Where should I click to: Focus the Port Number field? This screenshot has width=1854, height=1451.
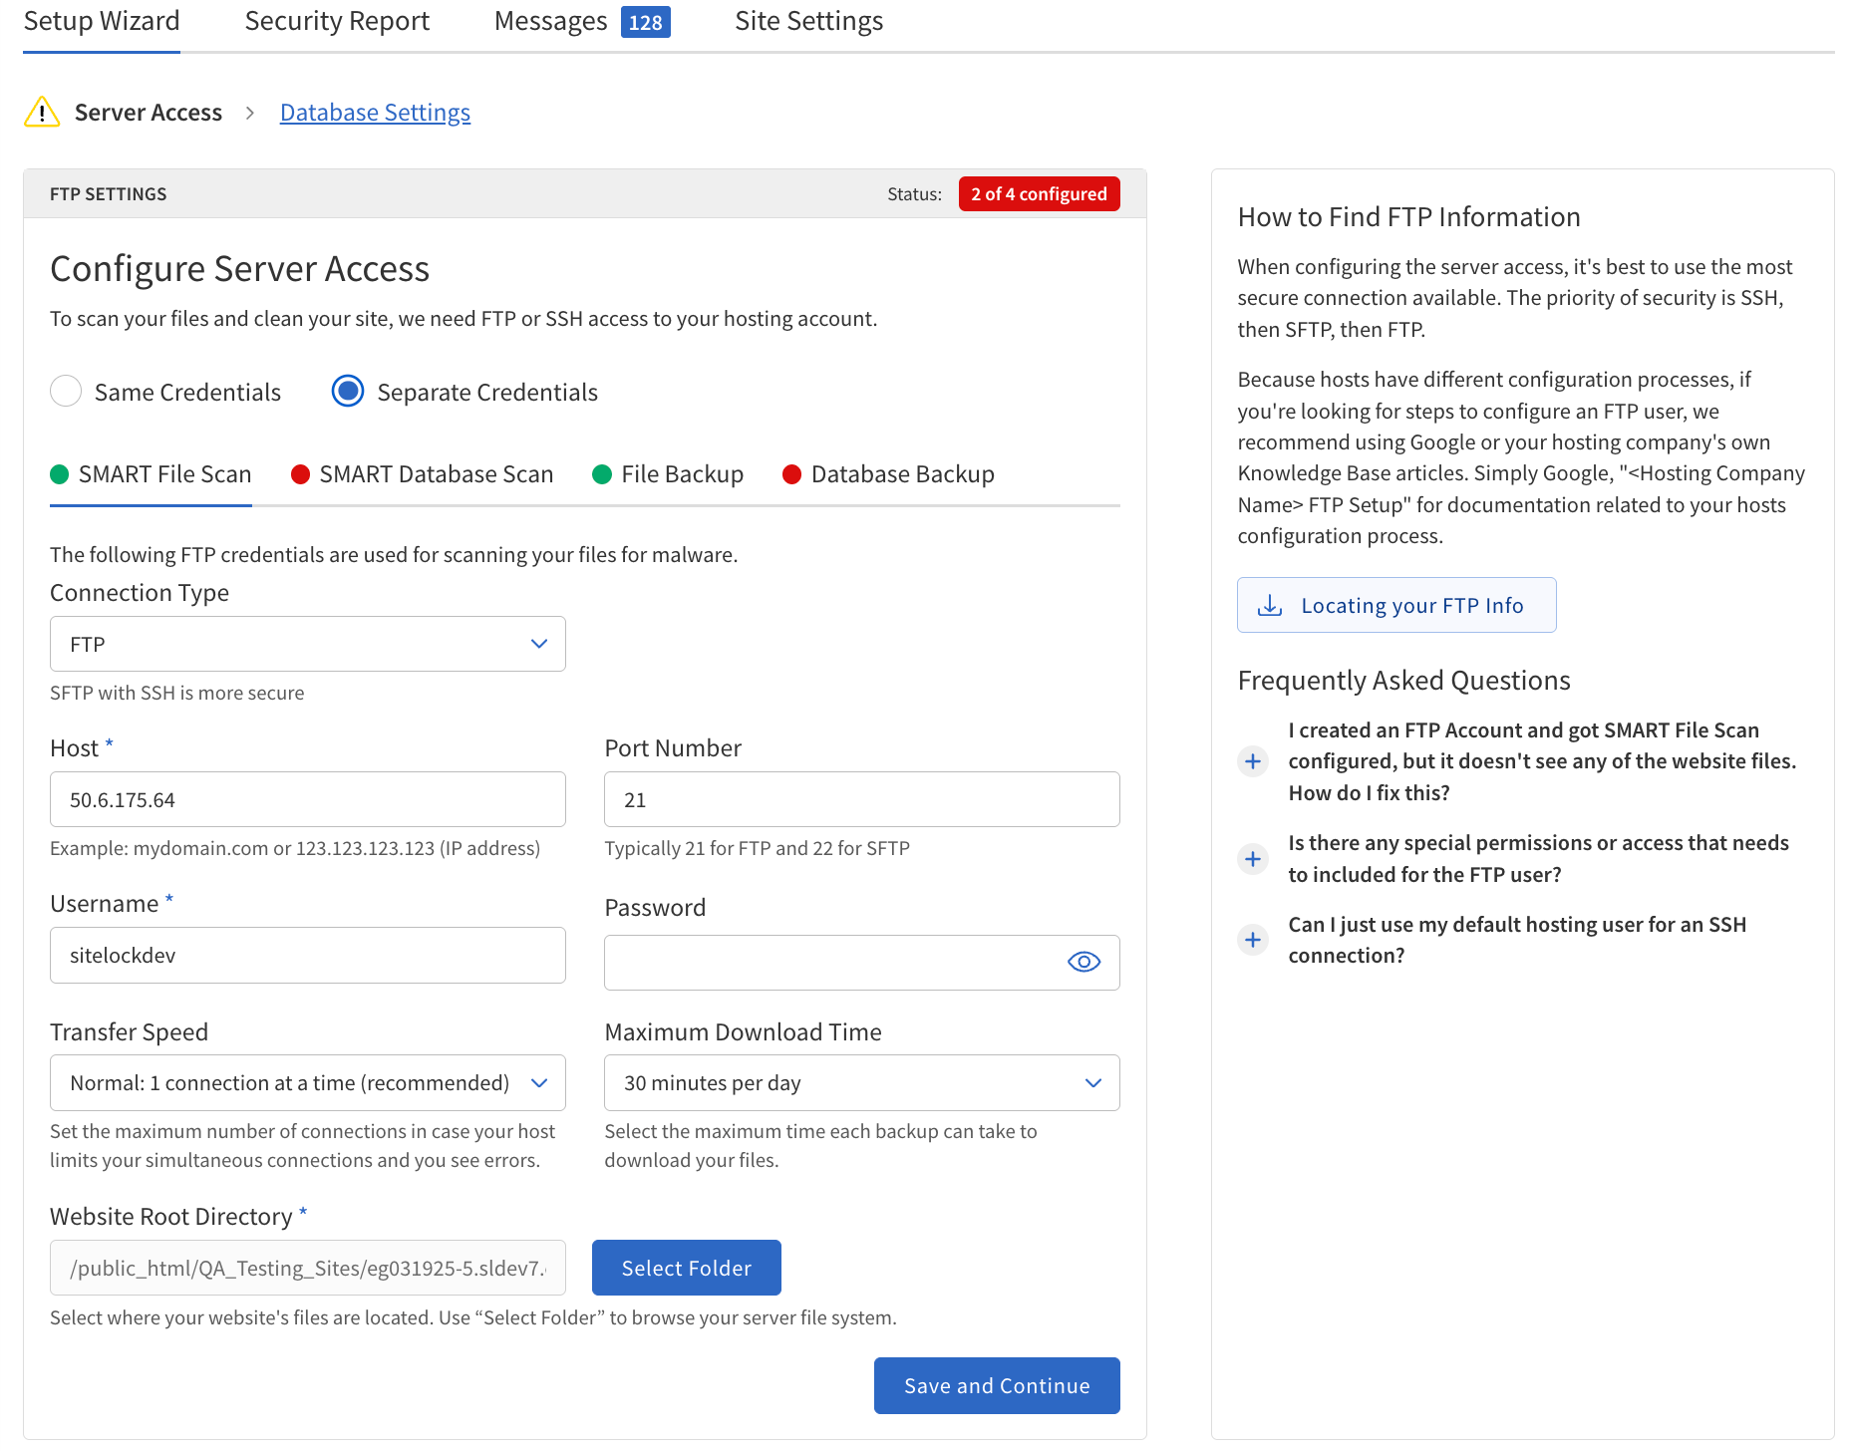[x=861, y=799]
